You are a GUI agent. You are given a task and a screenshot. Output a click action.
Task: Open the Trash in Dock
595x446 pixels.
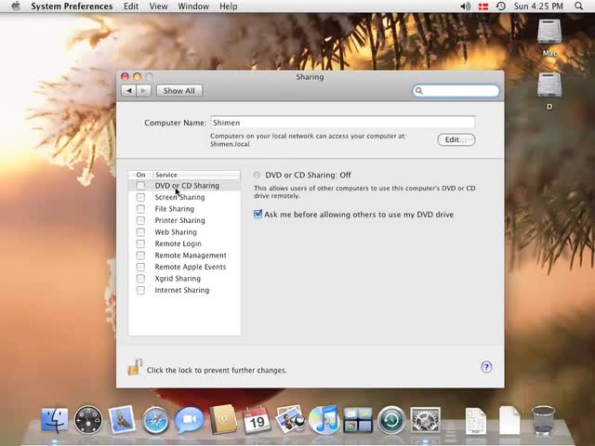click(543, 420)
